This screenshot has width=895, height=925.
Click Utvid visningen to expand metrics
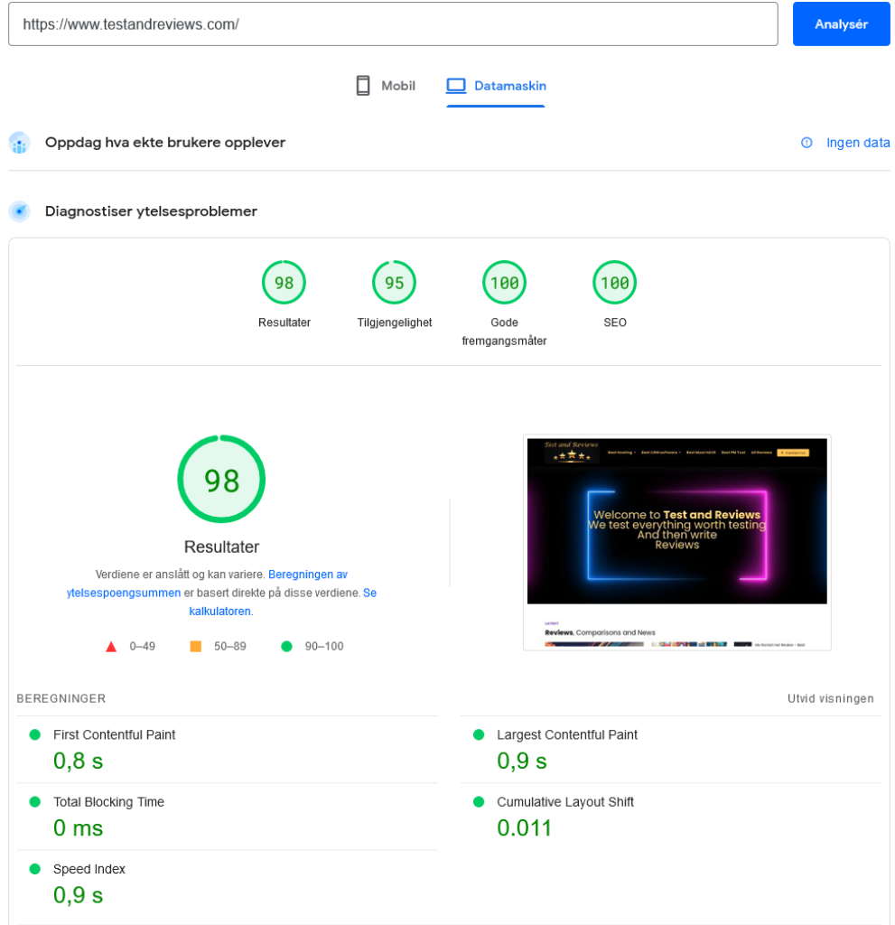click(830, 698)
